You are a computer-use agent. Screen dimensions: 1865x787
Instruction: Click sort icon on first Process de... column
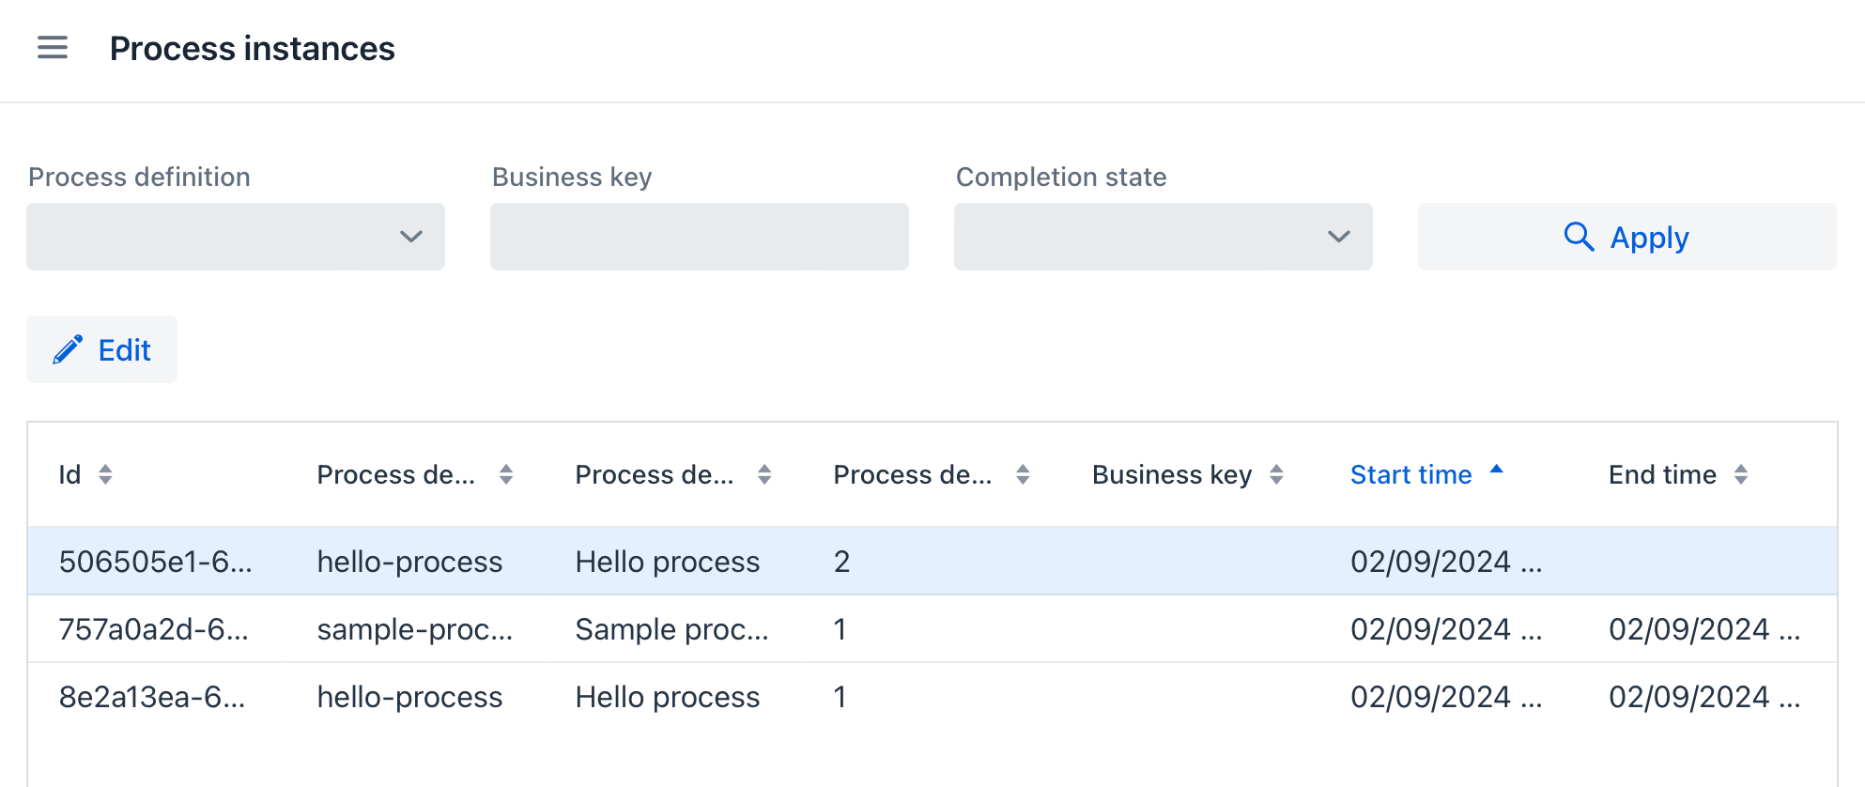coord(506,475)
